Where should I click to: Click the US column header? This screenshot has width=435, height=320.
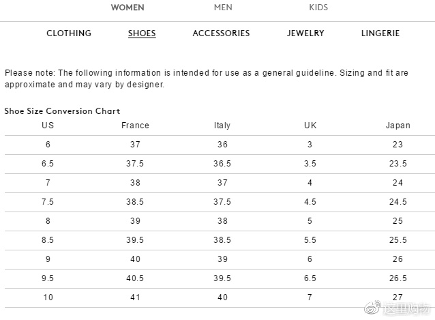(x=48, y=125)
